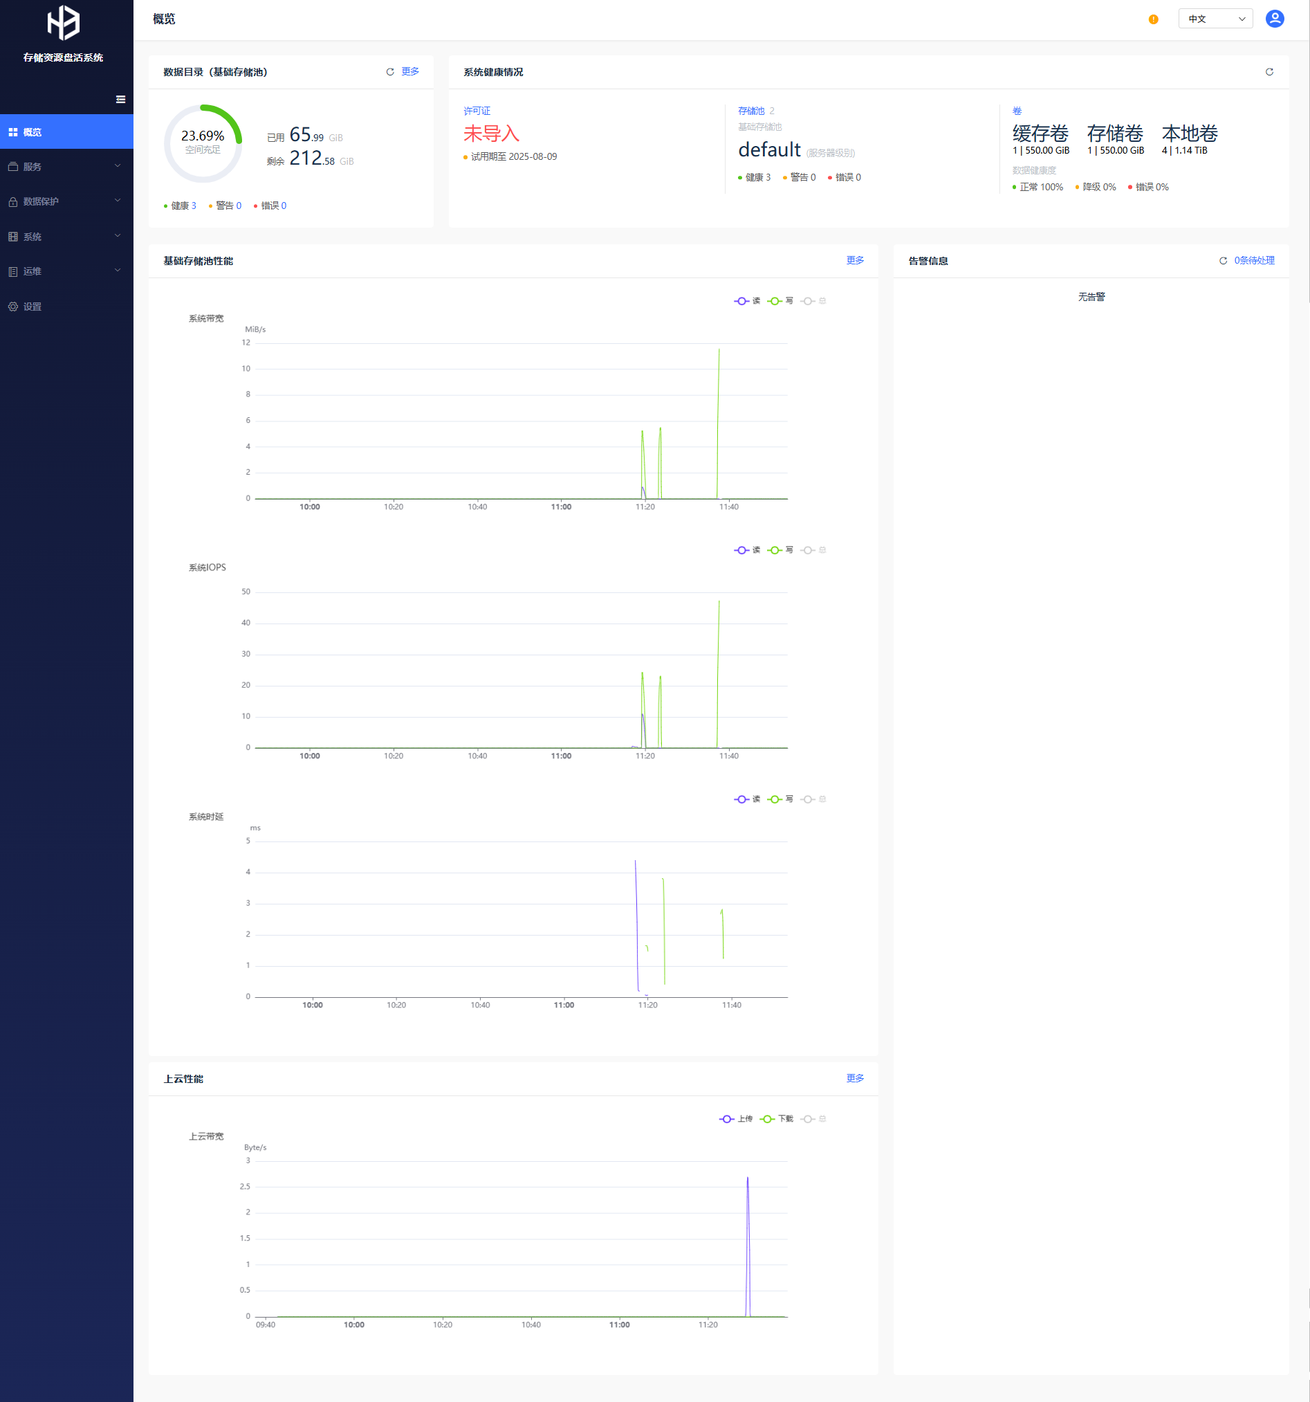This screenshot has height=1402, width=1310.
Task: Click 更多 link in 基础存储池性能 panel
Action: click(x=856, y=260)
